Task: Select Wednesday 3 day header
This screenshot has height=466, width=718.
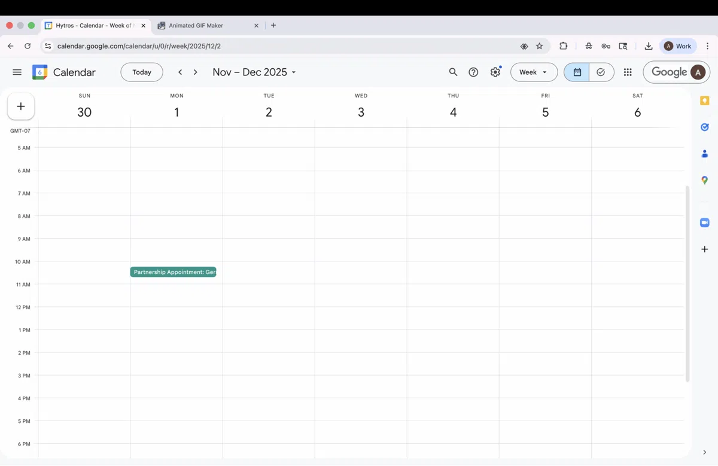Action: pyautogui.click(x=361, y=112)
